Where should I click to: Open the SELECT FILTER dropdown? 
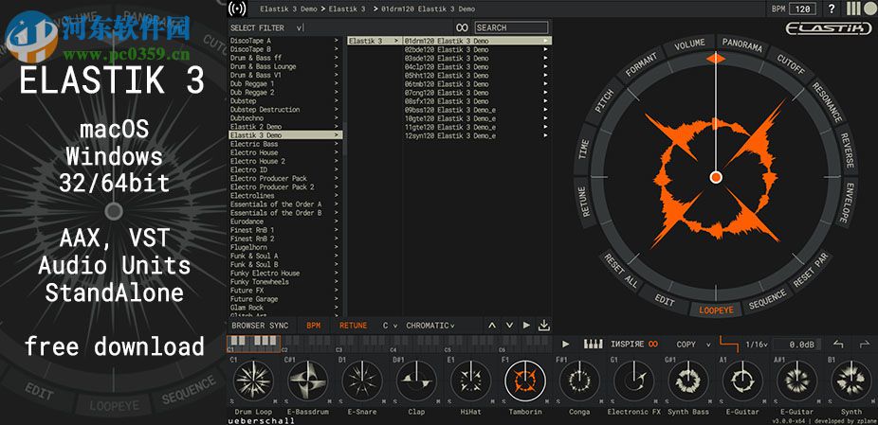[x=266, y=27]
